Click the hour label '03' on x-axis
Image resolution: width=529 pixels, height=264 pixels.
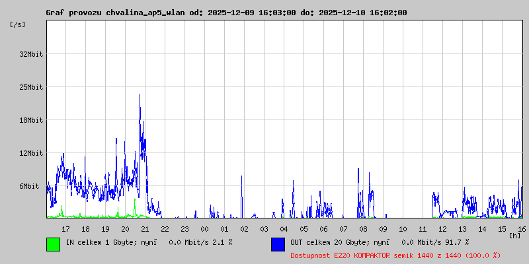coord(264,229)
